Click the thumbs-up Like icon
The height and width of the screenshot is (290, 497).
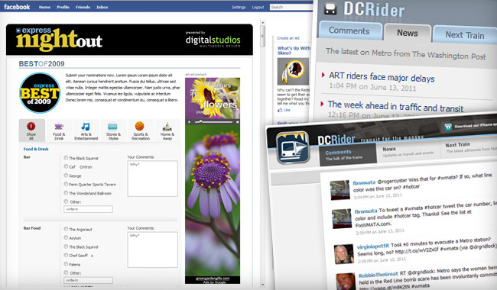click(x=280, y=110)
